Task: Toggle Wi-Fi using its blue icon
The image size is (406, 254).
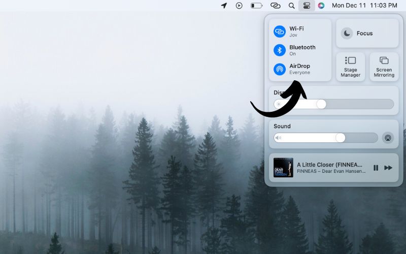Action: [x=280, y=31]
